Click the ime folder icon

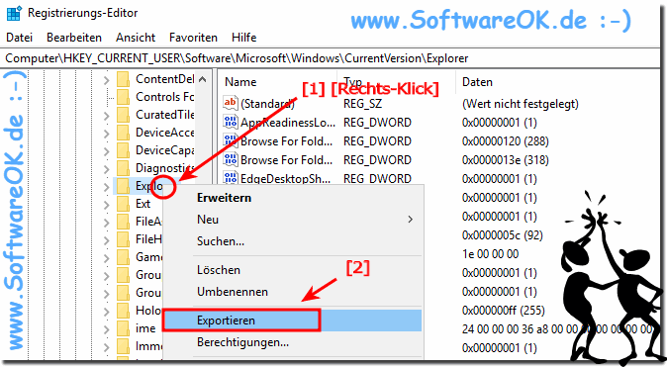(x=124, y=328)
